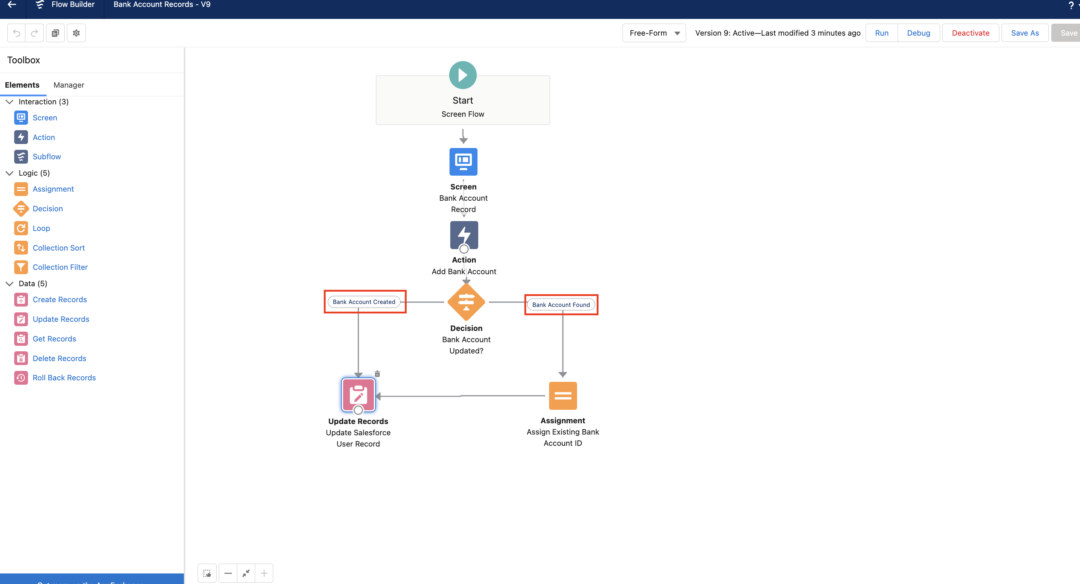Click the redo arrow icon
This screenshot has width=1080, height=584.
(x=35, y=33)
